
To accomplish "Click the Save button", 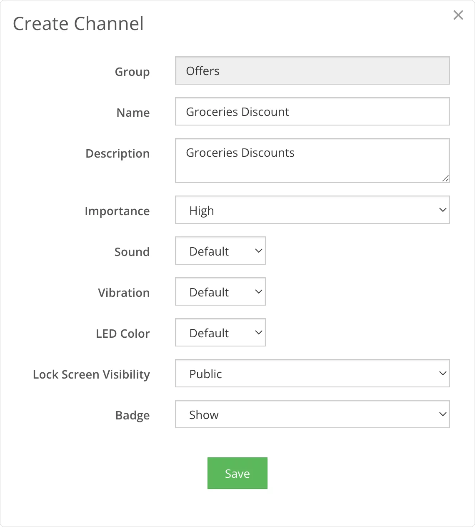I will point(237,473).
